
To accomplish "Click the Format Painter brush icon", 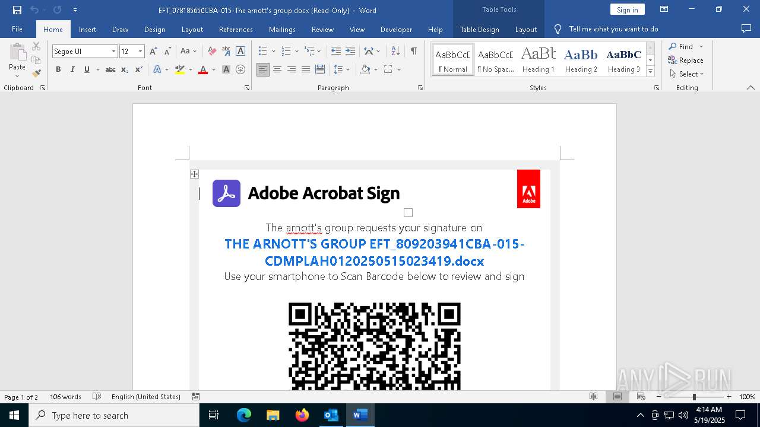I will [x=36, y=74].
